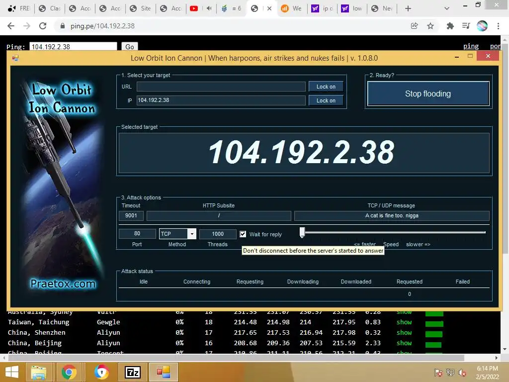Open the Extensions puzzle icon
Viewport: 509px width, 382px height.
click(x=450, y=26)
